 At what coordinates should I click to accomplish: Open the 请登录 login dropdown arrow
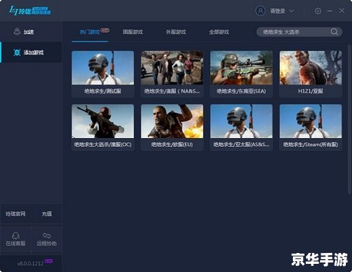click(292, 11)
